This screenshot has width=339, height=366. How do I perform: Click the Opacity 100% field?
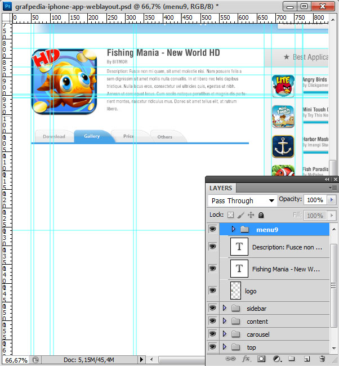[x=315, y=200]
